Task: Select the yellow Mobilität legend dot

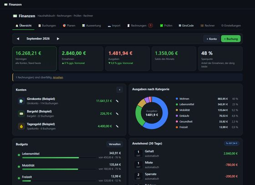Action: pos(177,110)
